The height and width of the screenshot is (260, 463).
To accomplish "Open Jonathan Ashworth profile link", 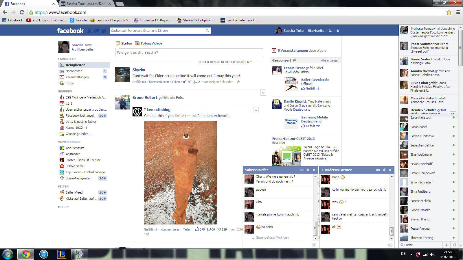I will 214,116.
